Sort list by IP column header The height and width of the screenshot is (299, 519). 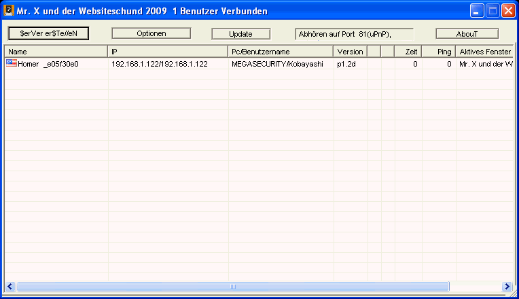click(168, 52)
